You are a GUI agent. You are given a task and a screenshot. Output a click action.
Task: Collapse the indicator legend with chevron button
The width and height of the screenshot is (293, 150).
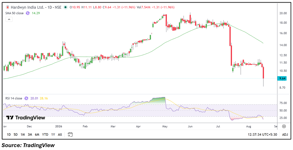[9, 19]
